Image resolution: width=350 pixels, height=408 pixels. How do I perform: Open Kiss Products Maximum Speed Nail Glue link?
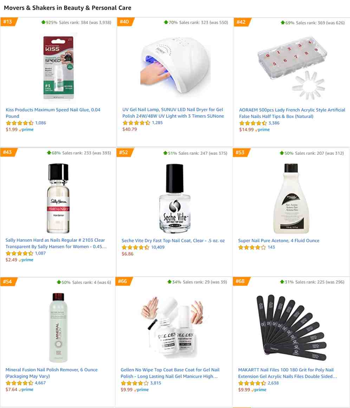coord(53,113)
